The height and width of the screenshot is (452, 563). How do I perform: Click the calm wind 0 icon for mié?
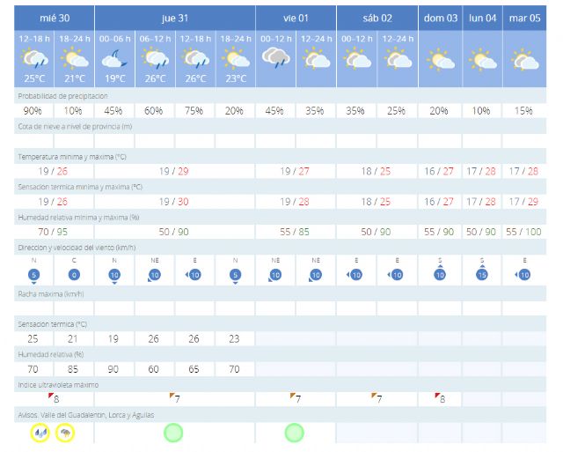(x=75, y=276)
